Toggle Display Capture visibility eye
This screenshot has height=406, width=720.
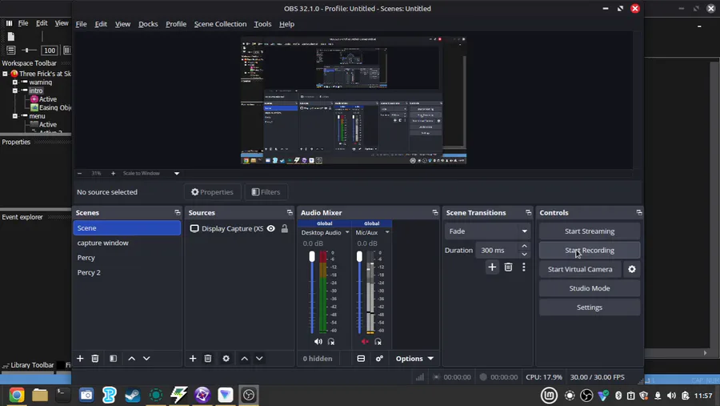[271, 228]
